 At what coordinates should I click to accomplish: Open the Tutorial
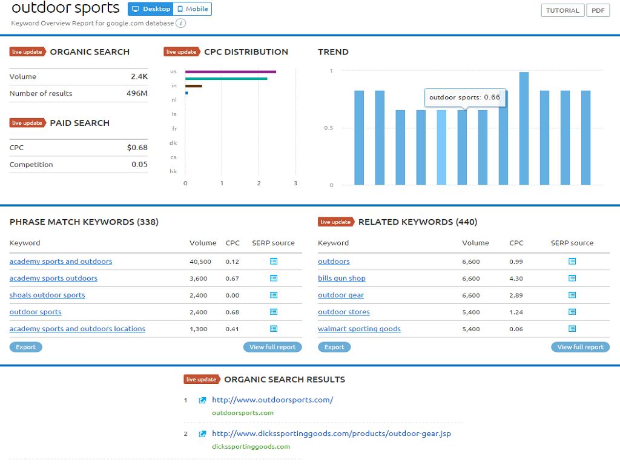tap(562, 10)
